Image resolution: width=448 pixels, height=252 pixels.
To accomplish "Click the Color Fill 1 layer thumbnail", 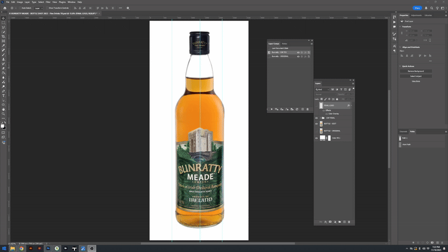I will tap(323, 138).
